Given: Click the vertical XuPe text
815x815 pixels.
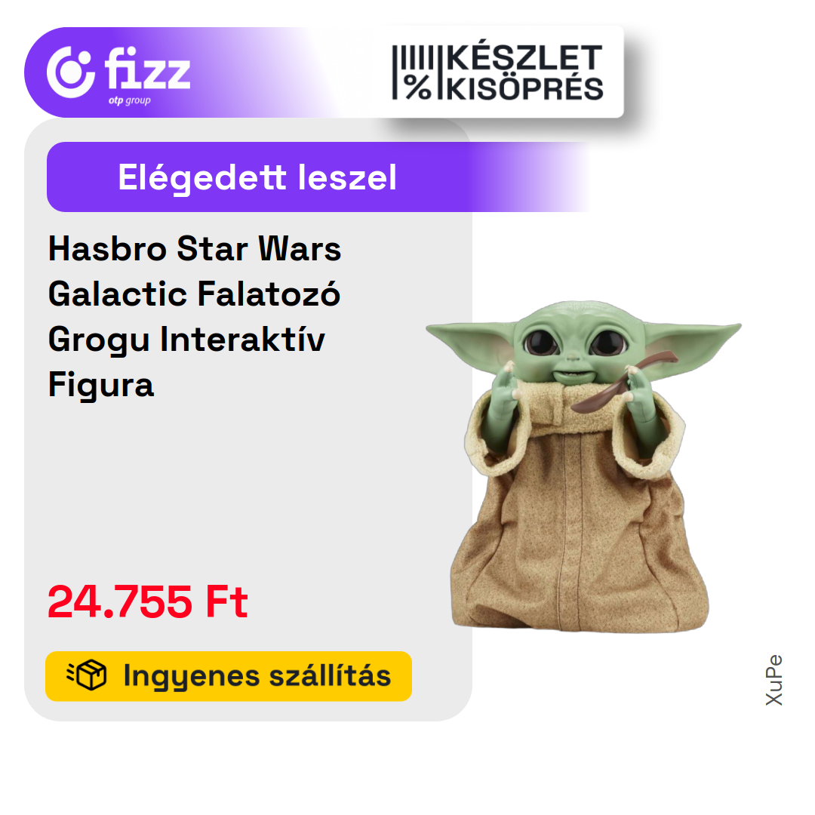Looking at the screenshot, I should pyautogui.click(x=774, y=680).
